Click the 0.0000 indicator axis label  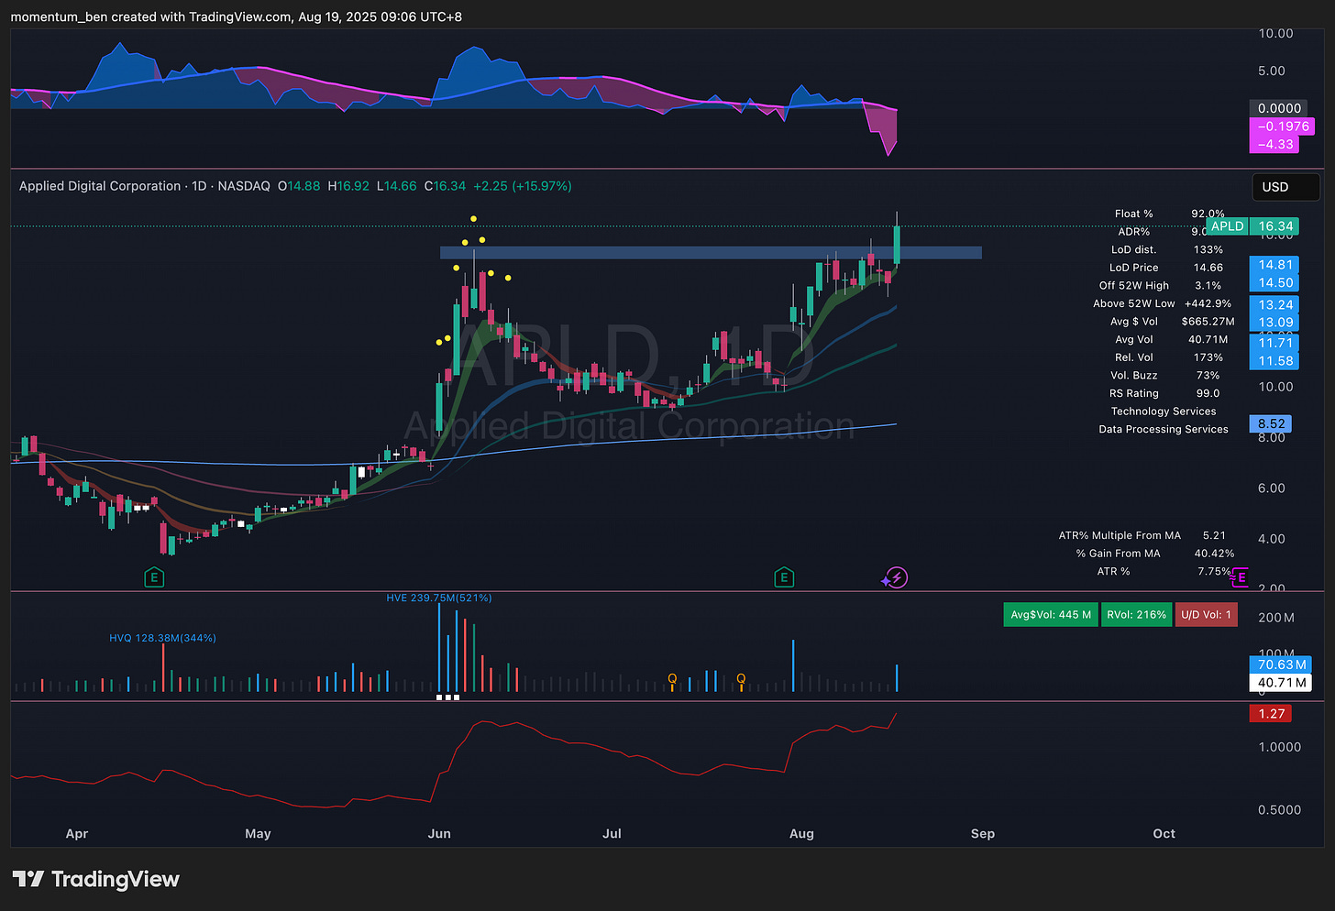point(1279,108)
